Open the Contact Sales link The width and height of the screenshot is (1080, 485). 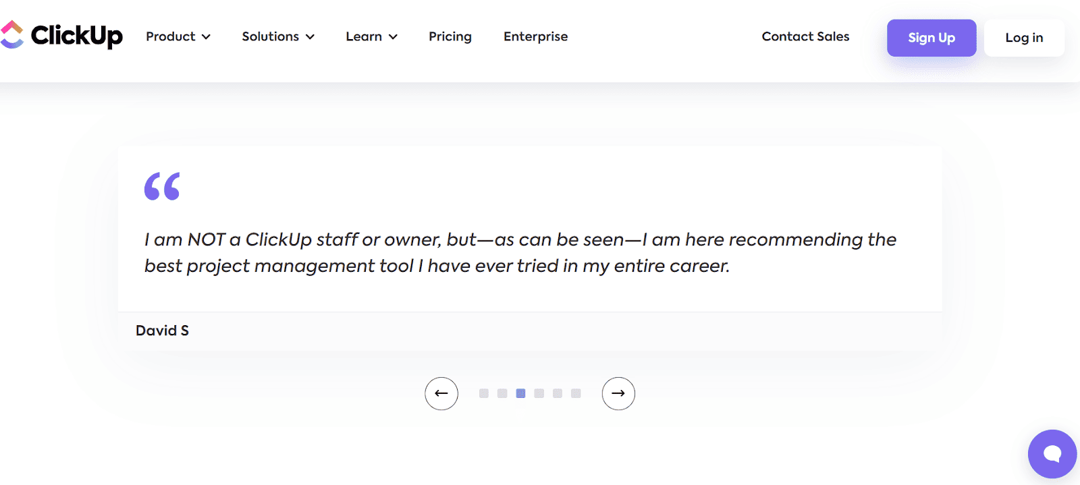[x=805, y=36]
